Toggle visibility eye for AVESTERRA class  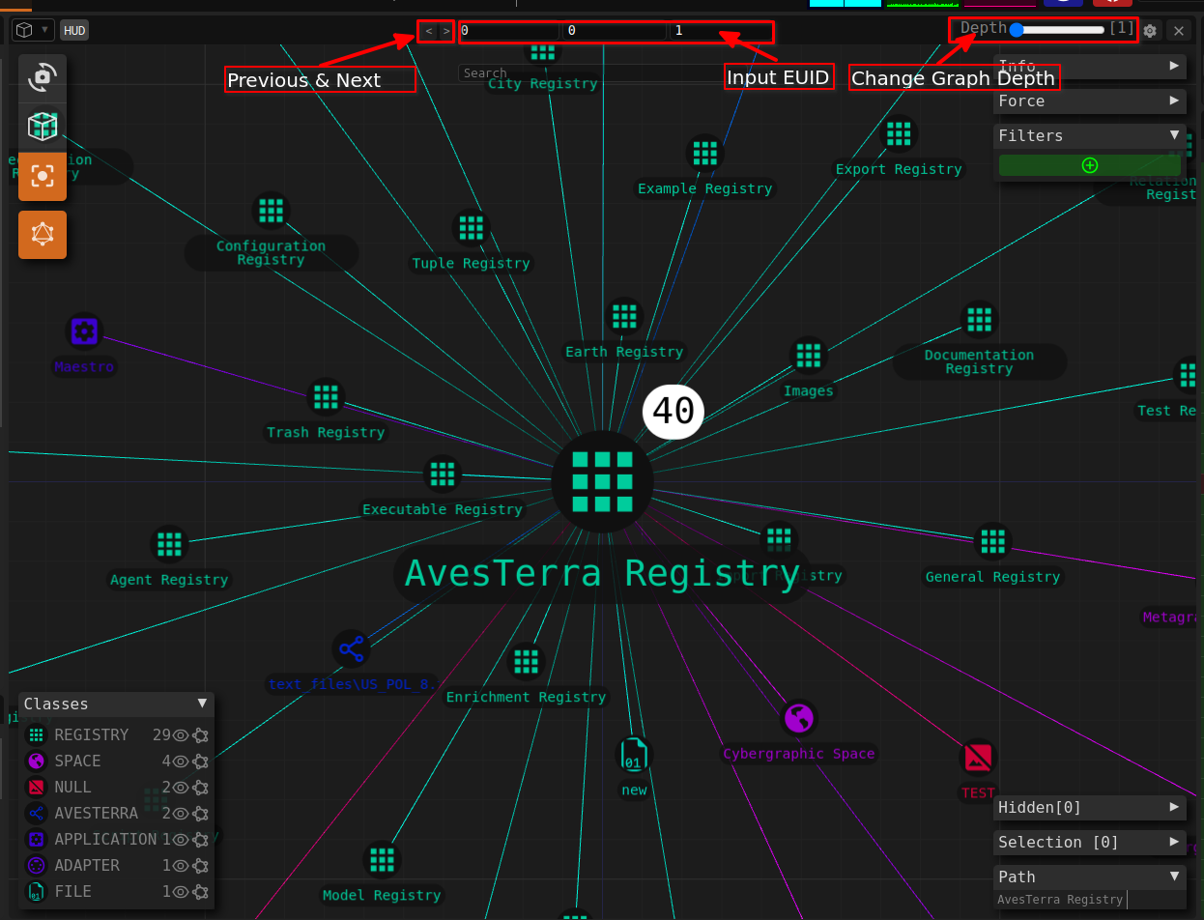click(181, 814)
